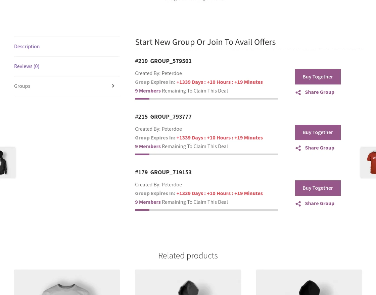Screen dimensions: 376x295
Task: Click the share icon for group #215
Action: pos(298,148)
